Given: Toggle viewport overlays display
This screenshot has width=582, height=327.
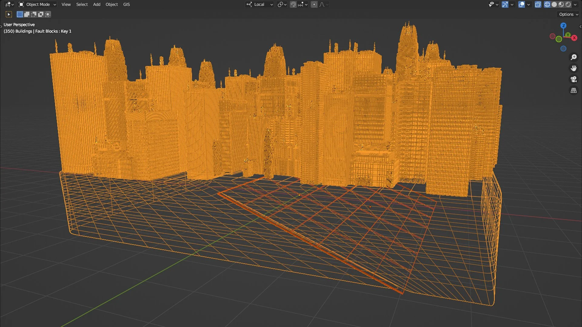Looking at the screenshot, I should pos(521,5).
